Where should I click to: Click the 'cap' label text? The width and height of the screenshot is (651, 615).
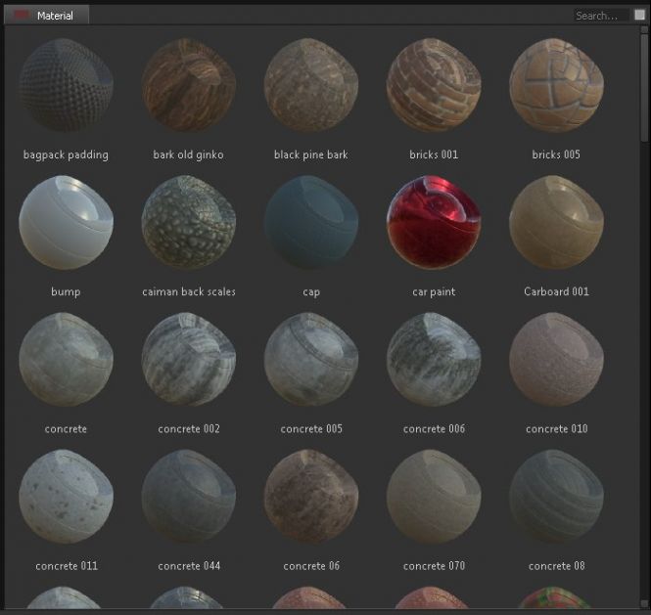311,292
